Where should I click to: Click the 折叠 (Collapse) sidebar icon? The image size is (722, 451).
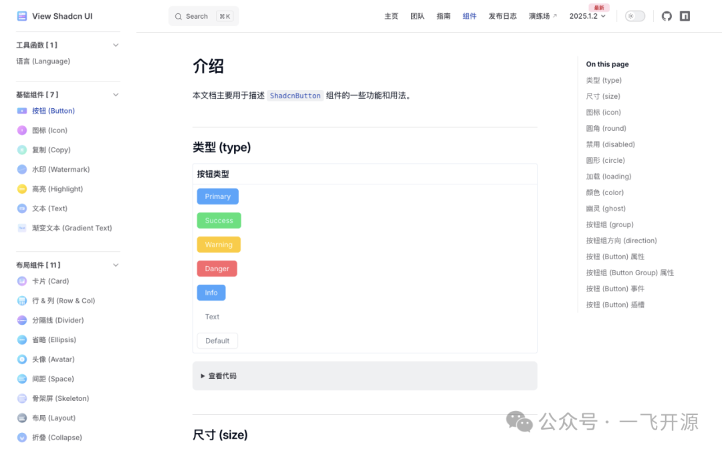pyautogui.click(x=21, y=437)
